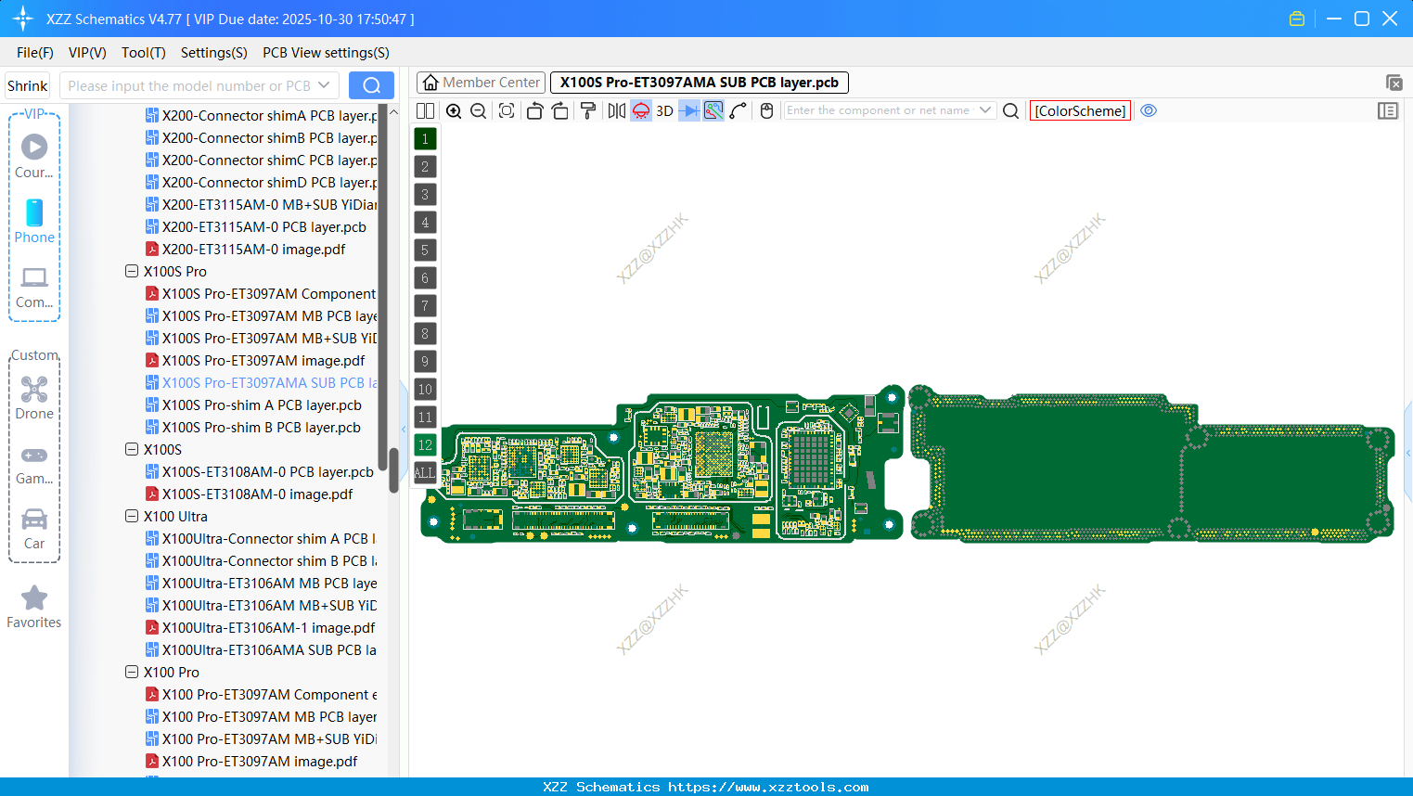Toggle the net visibility eye icon
The width and height of the screenshot is (1413, 796).
1149,110
